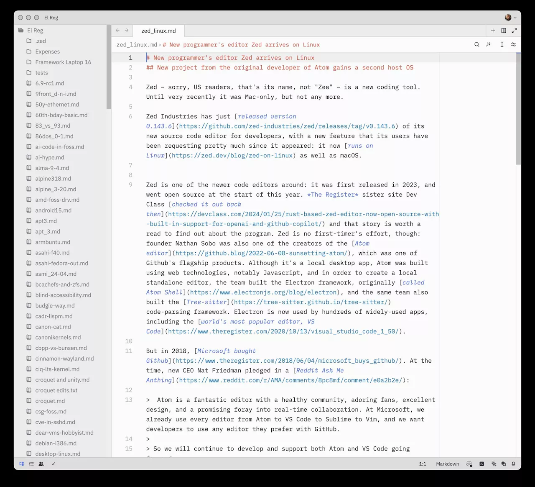Toggle the outline panel in status bar
Screen dimensions: 535x487
[31, 464]
